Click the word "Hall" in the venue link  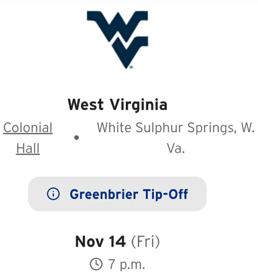(28, 148)
